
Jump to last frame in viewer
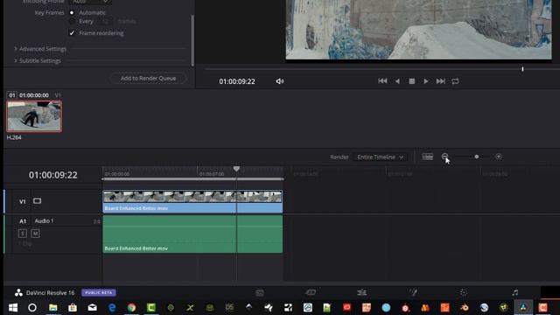[x=441, y=81]
